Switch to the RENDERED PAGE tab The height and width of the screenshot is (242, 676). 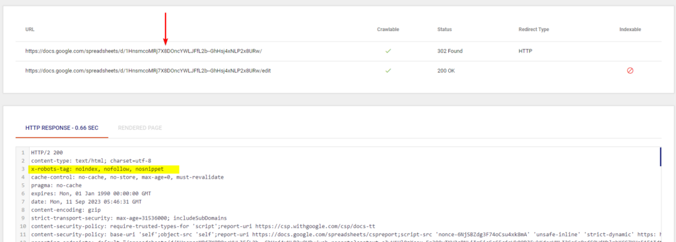coord(140,128)
